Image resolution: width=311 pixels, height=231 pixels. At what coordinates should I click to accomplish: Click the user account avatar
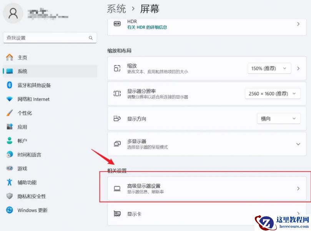pos(13,13)
